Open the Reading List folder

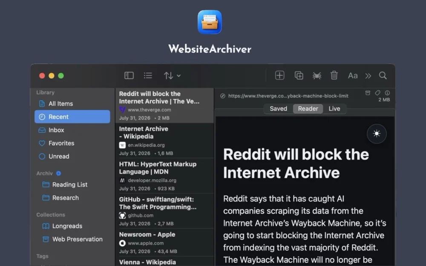pyautogui.click(x=72, y=185)
